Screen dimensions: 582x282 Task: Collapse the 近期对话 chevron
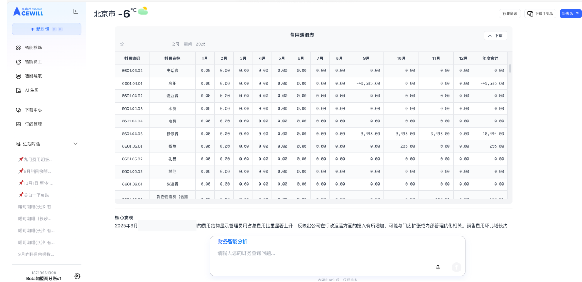75,144
